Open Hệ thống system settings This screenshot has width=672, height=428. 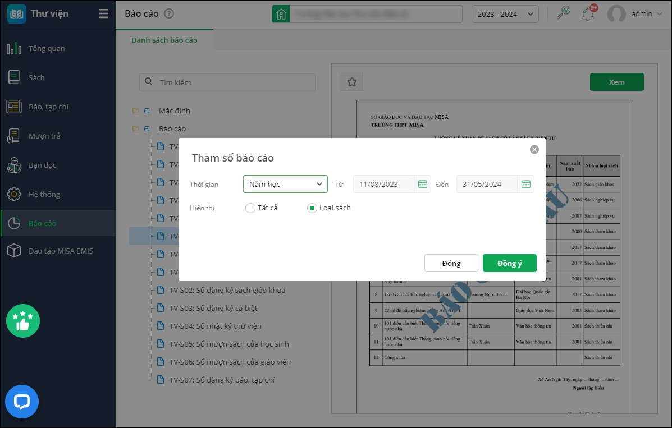click(x=58, y=194)
